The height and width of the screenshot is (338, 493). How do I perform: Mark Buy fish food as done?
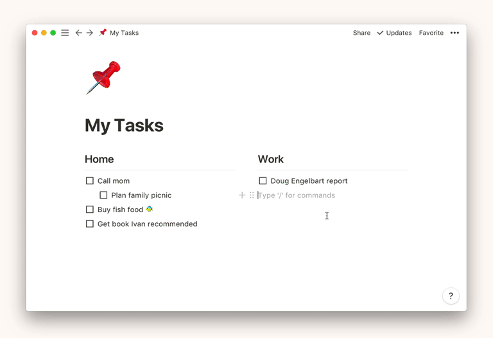(x=90, y=209)
